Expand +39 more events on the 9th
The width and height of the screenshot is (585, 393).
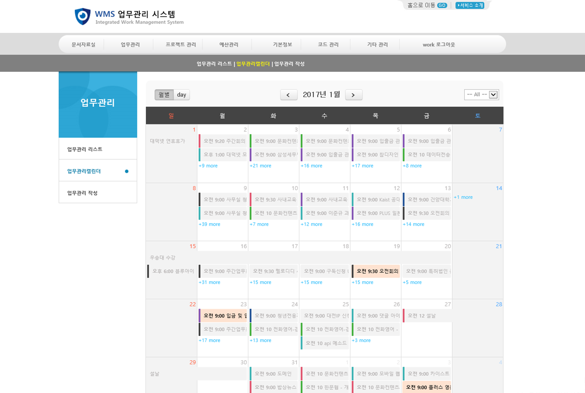click(x=209, y=224)
